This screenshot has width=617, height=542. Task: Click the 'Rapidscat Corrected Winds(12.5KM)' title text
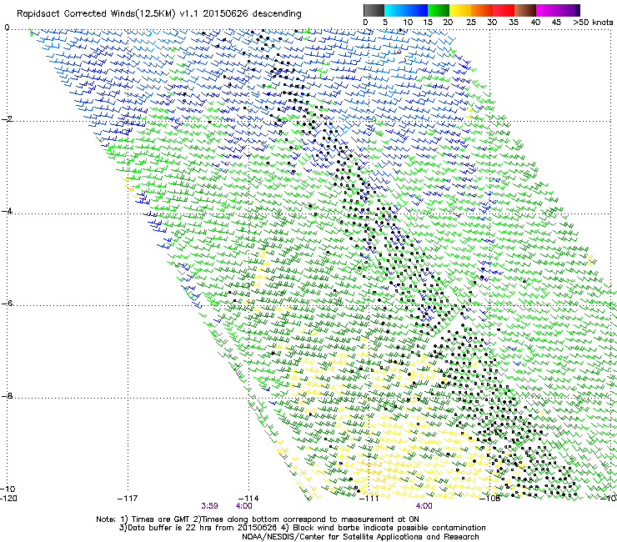click(96, 14)
